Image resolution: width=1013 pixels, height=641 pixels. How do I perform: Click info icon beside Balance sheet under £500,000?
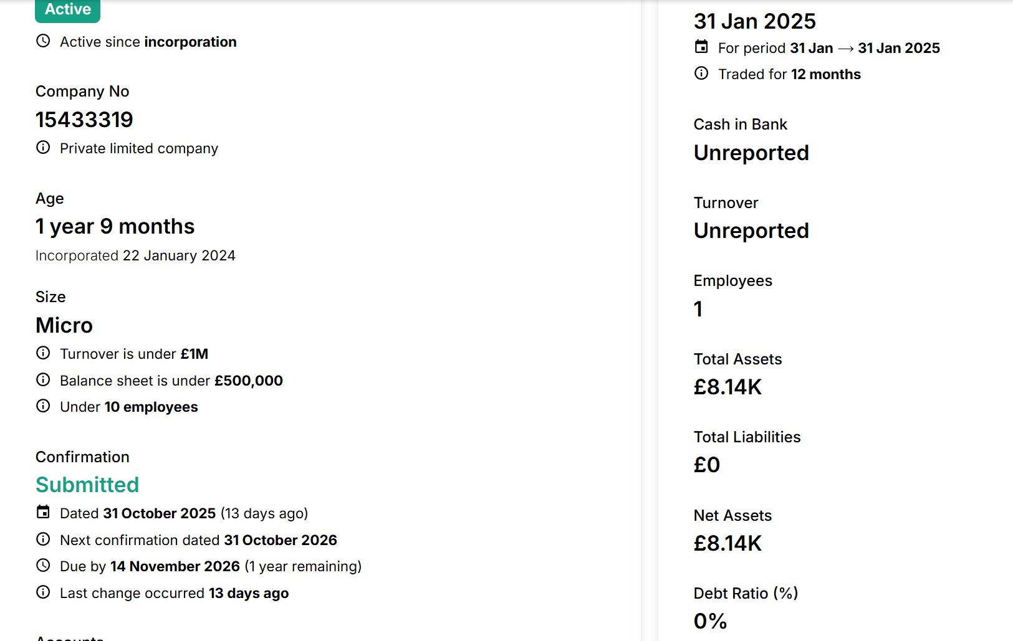pyautogui.click(x=43, y=380)
